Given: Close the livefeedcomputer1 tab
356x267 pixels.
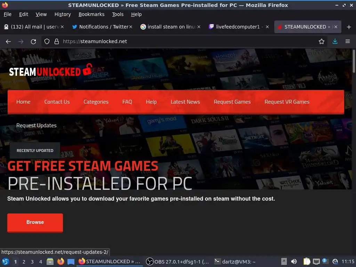Looking at the screenshot, I should (267, 27).
